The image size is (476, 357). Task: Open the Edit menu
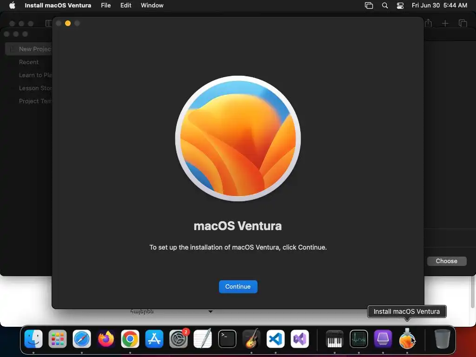coord(126,5)
